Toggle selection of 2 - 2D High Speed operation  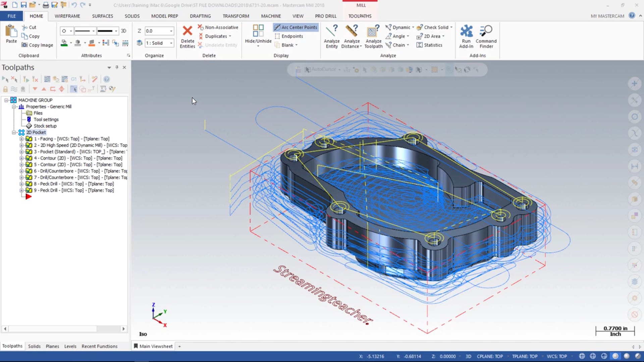click(x=29, y=145)
